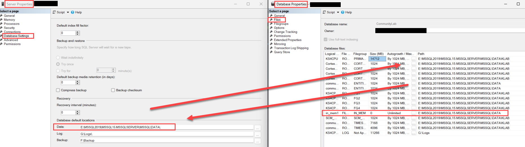
Task: Click the Log path input field
Action: (167, 134)
